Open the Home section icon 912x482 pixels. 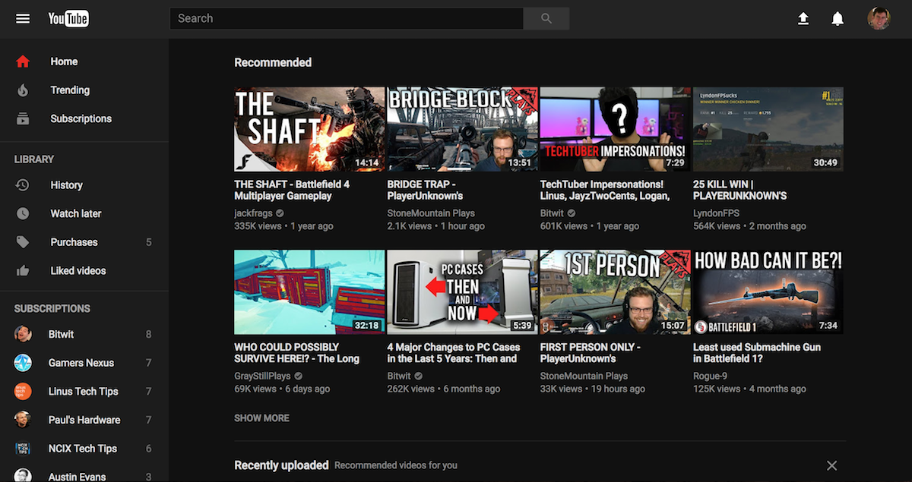click(23, 61)
